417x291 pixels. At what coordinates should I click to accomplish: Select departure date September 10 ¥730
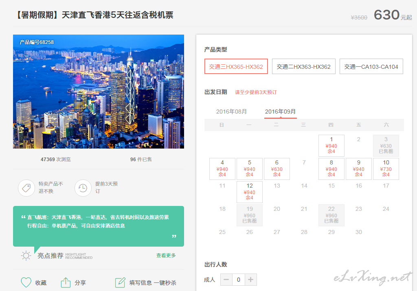(386, 169)
